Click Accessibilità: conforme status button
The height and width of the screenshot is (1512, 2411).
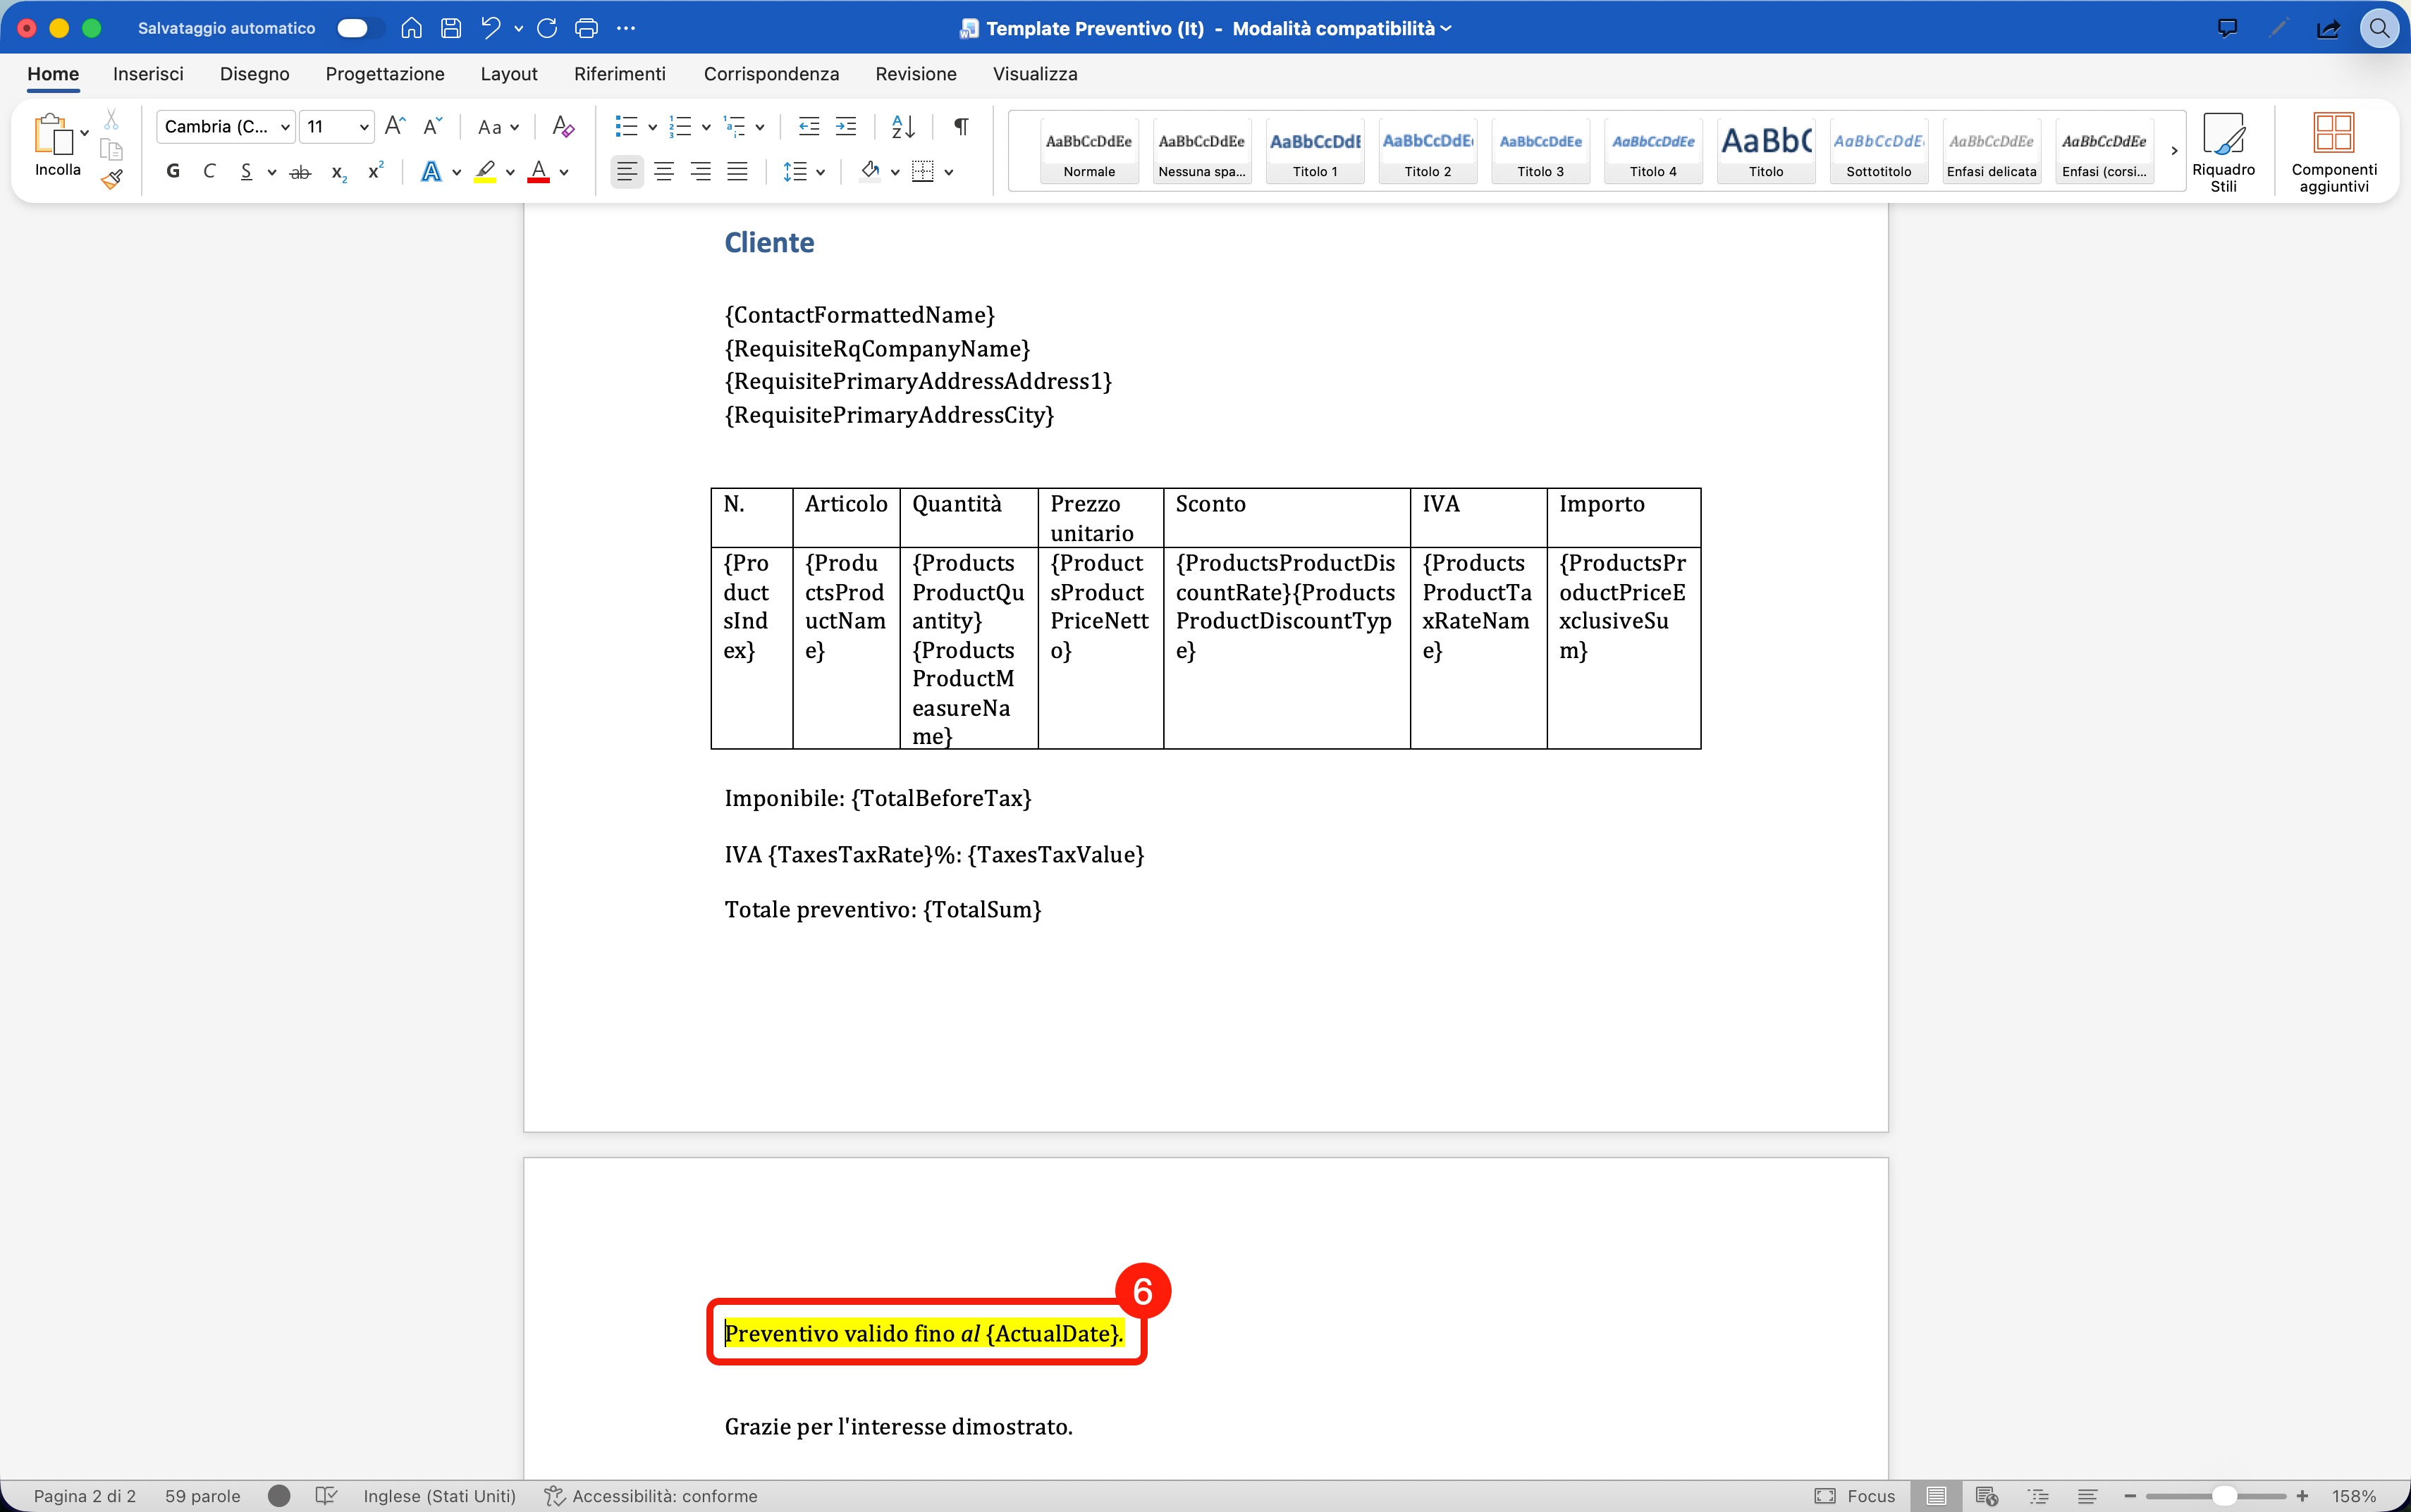(650, 1496)
